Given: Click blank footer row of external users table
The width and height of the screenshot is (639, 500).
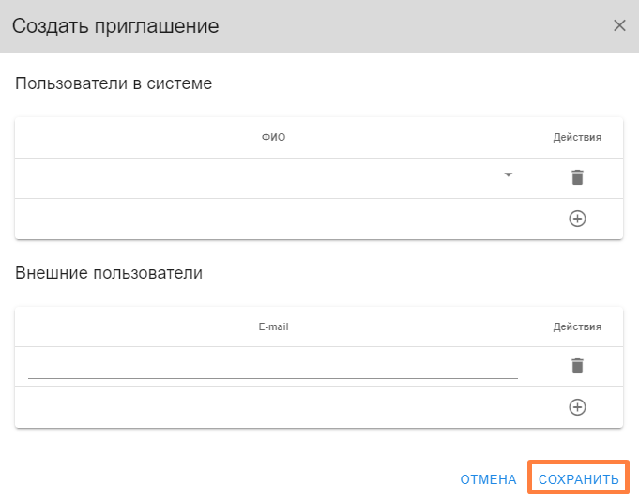Looking at the screenshot, I should point(272,407).
